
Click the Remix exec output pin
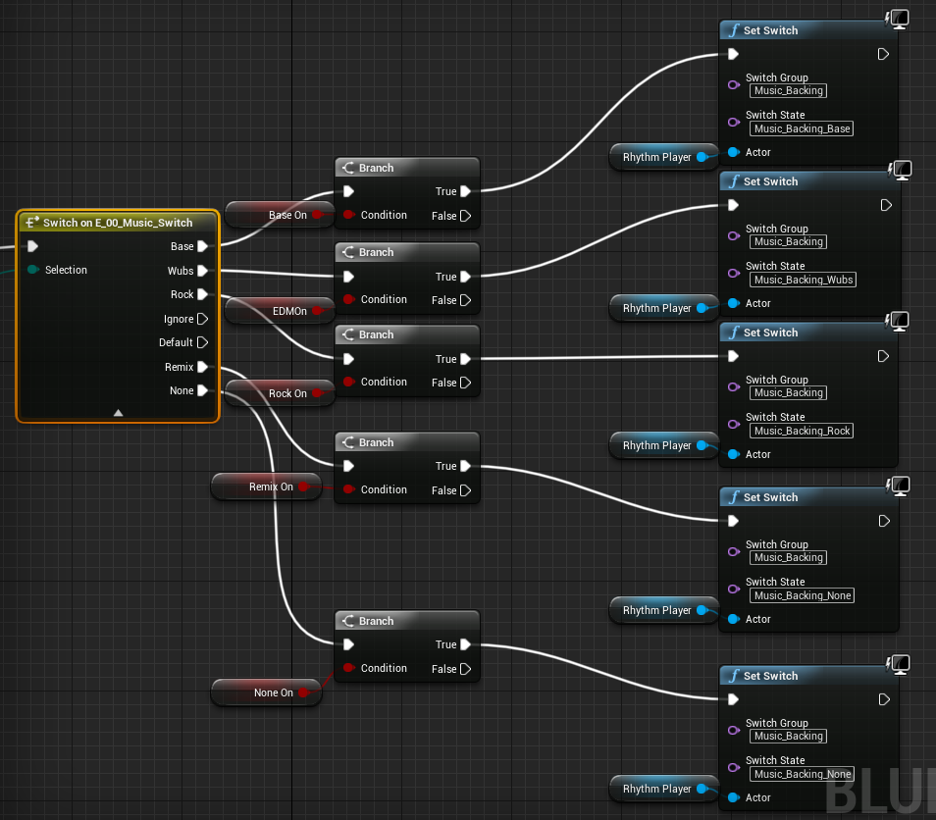point(203,367)
